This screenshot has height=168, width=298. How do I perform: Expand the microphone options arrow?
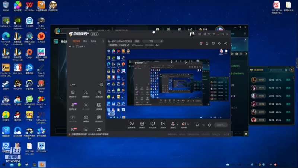click(178, 124)
